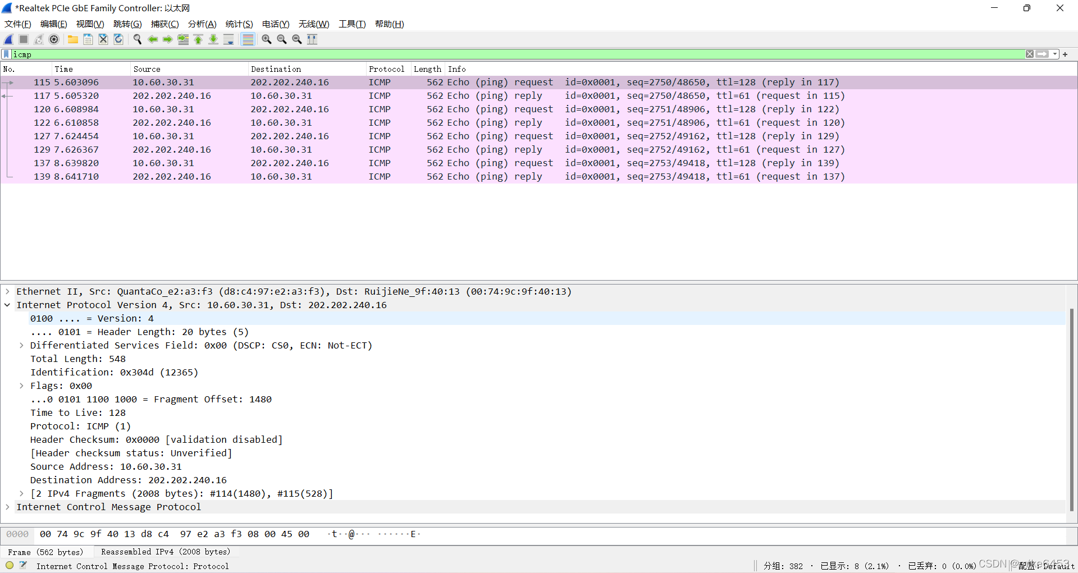Select the Time to Live: 128 field
This screenshot has width=1078, height=573.
tap(78, 412)
